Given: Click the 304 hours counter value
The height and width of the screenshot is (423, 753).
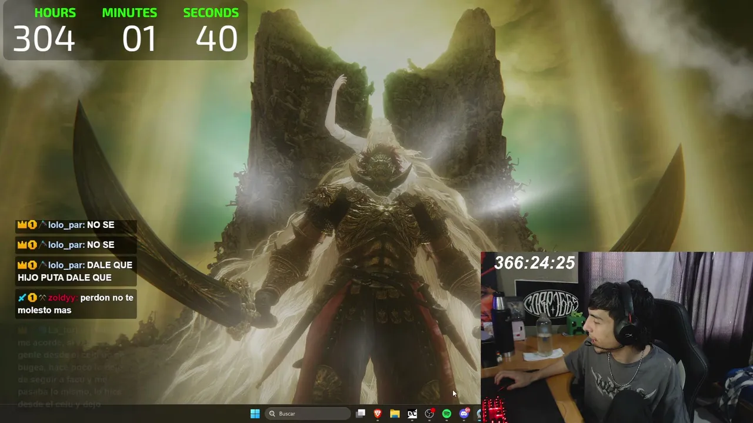Looking at the screenshot, I should (x=44, y=39).
